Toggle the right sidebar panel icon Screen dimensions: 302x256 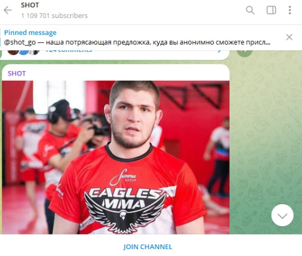[x=271, y=10]
